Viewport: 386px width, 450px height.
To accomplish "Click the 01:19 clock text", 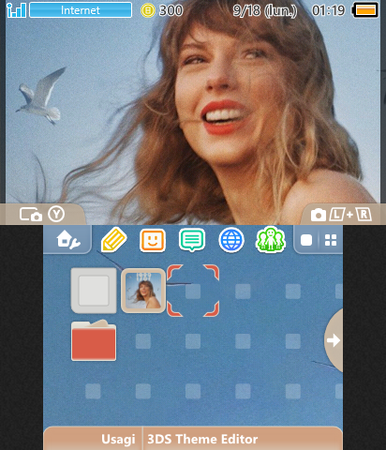I will (x=328, y=10).
